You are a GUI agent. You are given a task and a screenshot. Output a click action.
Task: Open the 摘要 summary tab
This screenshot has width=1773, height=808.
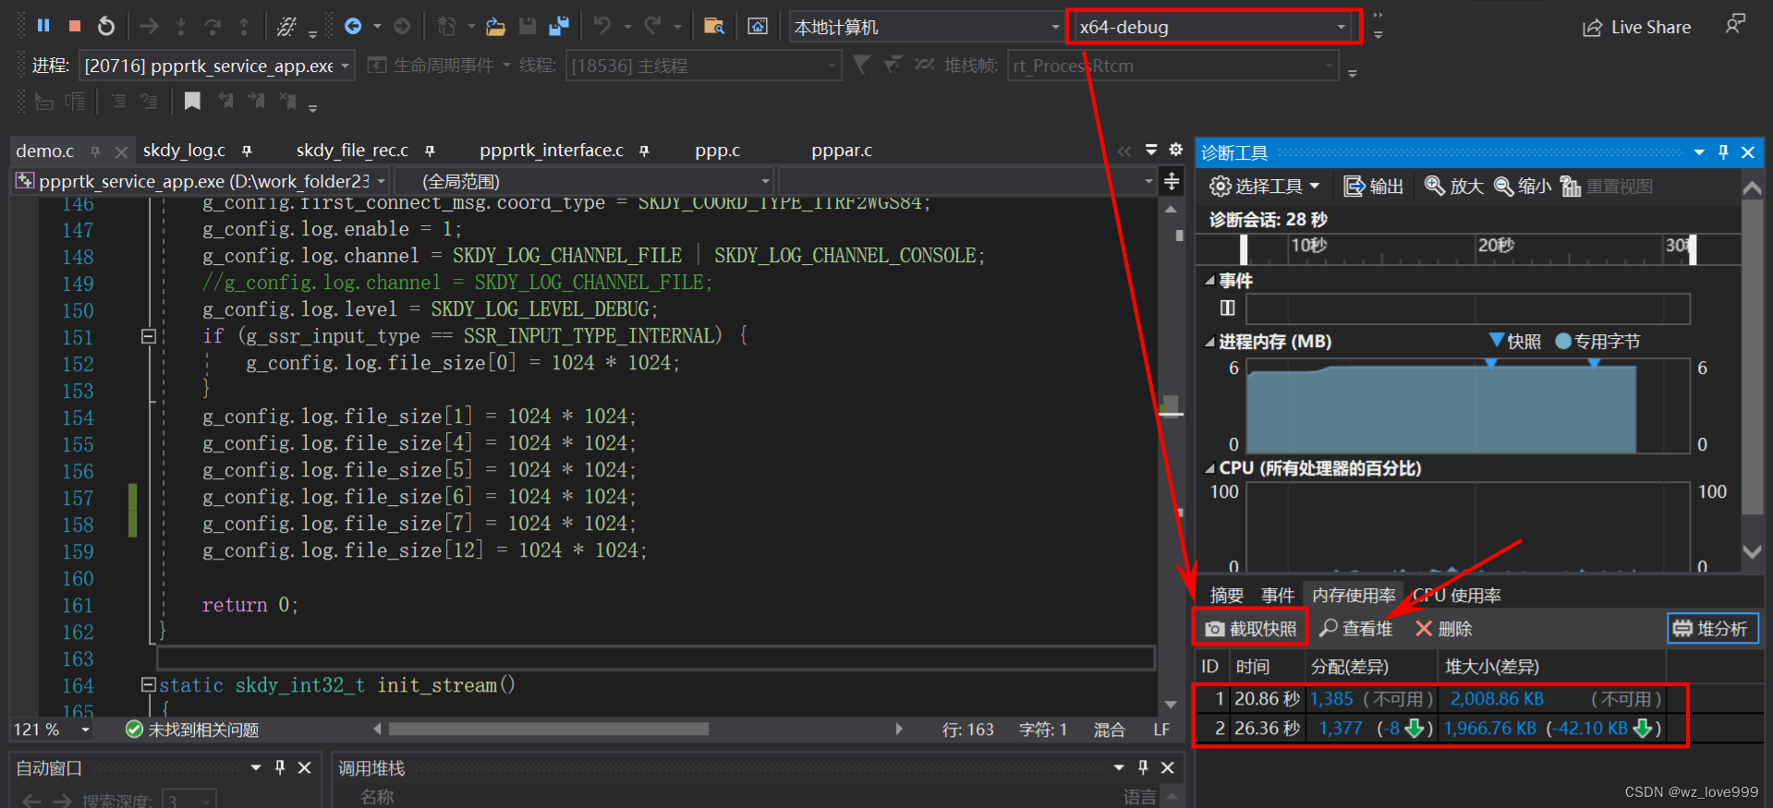(x=1227, y=596)
